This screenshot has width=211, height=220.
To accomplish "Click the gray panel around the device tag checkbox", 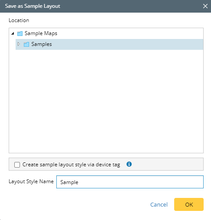I will (166, 164).
